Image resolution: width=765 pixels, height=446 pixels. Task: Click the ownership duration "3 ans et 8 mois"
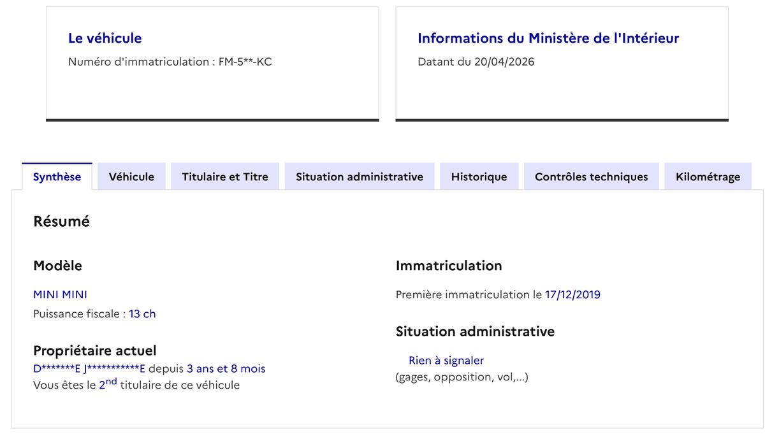pos(226,368)
